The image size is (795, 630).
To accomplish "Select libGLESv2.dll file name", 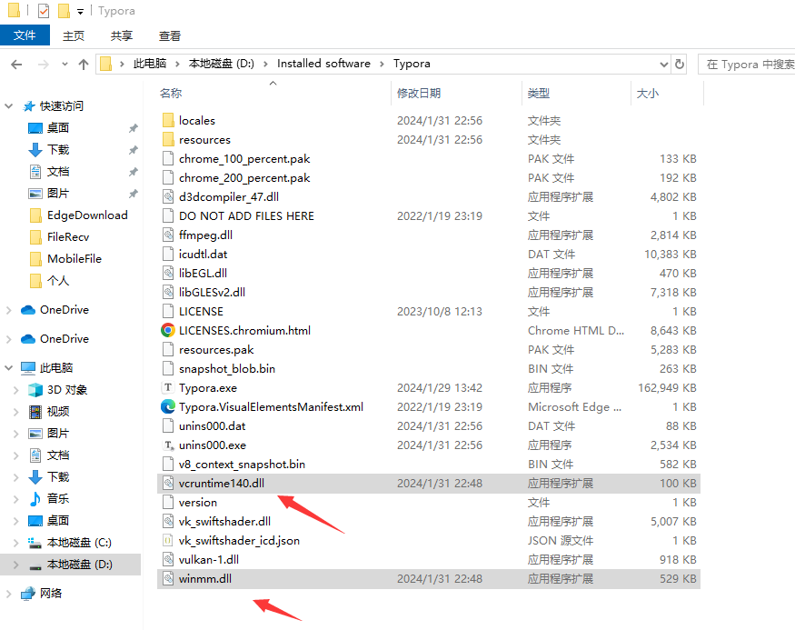I will click(212, 292).
